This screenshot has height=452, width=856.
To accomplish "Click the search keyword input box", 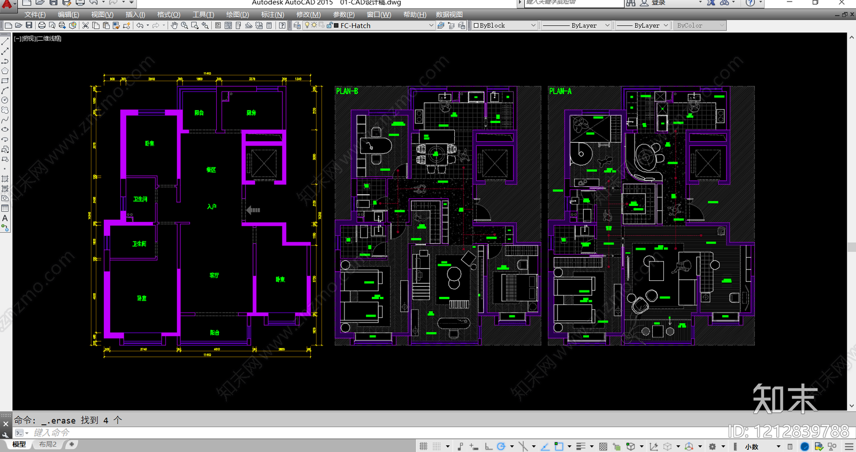I will tap(573, 3).
